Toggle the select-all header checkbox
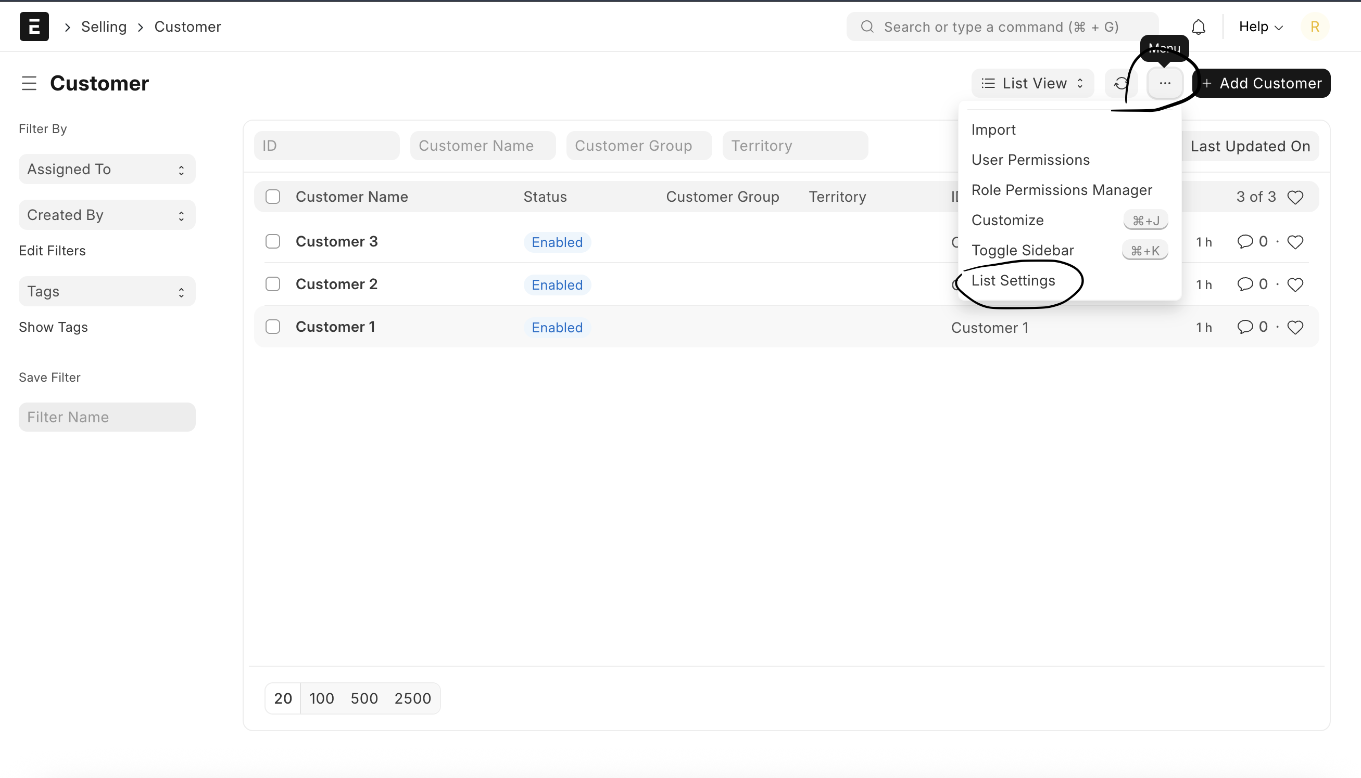Viewport: 1361px width, 778px height. pyautogui.click(x=273, y=197)
